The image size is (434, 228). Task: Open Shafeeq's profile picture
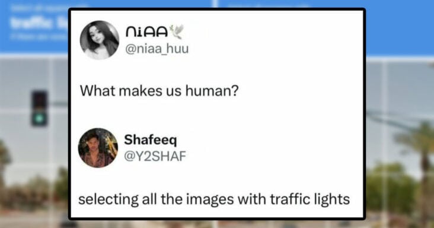click(98, 148)
